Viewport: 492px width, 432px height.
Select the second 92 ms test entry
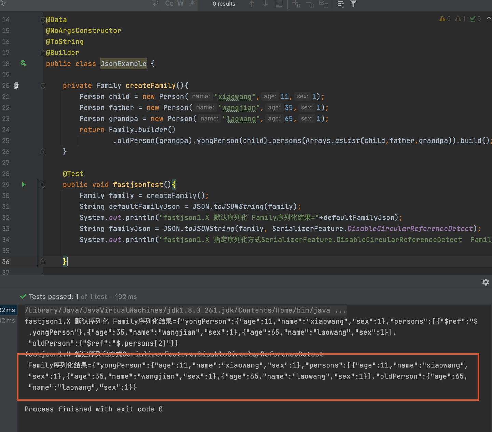[x=8, y=321]
